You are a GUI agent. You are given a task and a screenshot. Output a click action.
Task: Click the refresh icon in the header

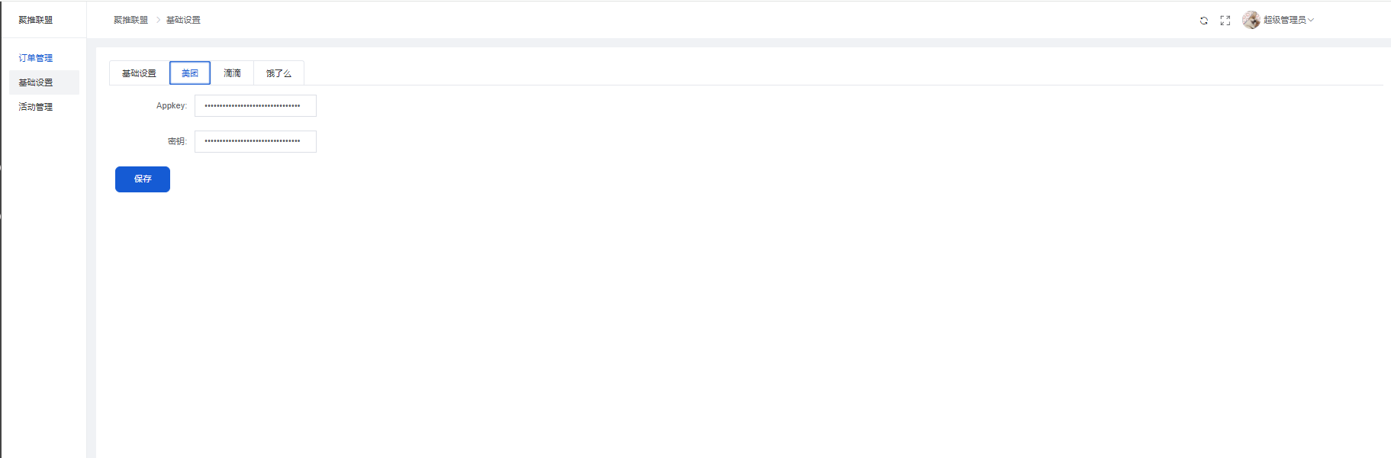(1204, 21)
